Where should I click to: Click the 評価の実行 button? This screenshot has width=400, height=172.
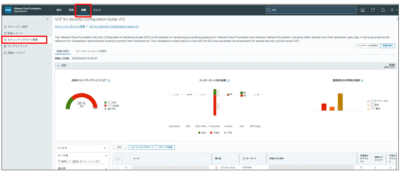click(x=387, y=46)
